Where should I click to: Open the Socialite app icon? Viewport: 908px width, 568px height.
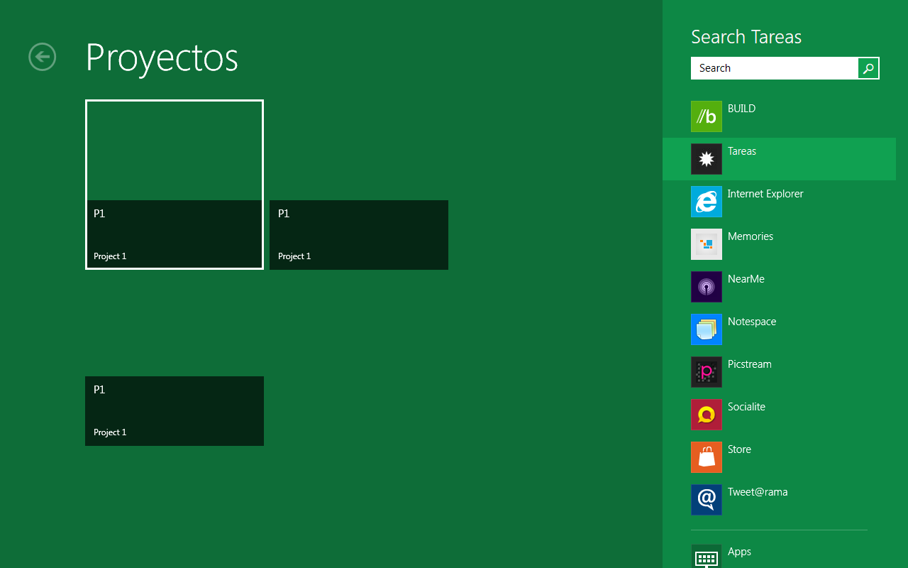click(x=706, y=415)
